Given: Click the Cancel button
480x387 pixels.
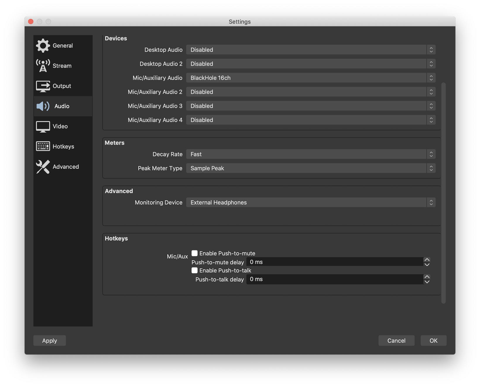Looking at the screenshot, I should (x=396, y=340).
